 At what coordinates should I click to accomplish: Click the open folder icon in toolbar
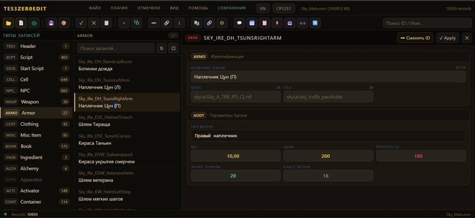tap(9, 23)
